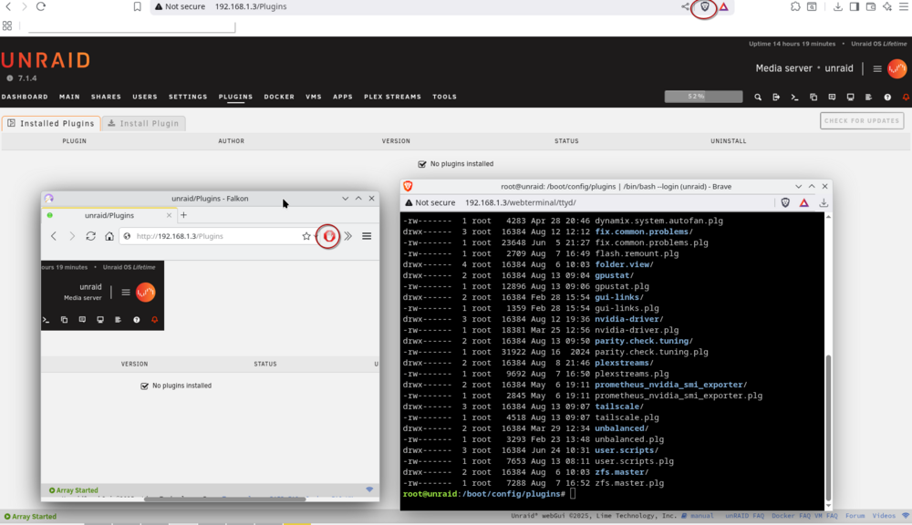Open the Dashboard menu item
This screenshot has width=912, height=525.
(x=25, y=98)
